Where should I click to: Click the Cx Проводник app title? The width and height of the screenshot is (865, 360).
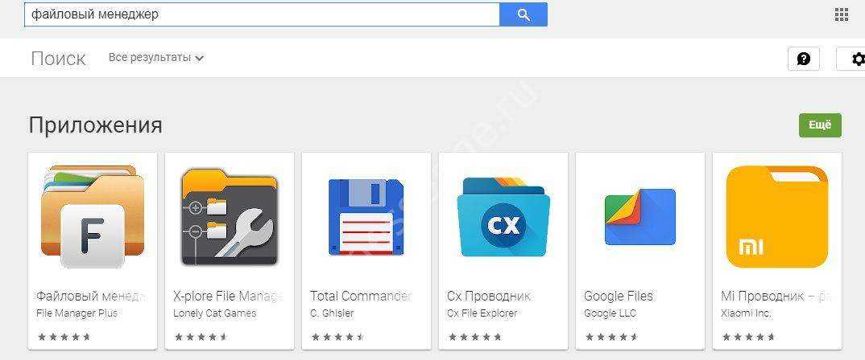(489, 297)
